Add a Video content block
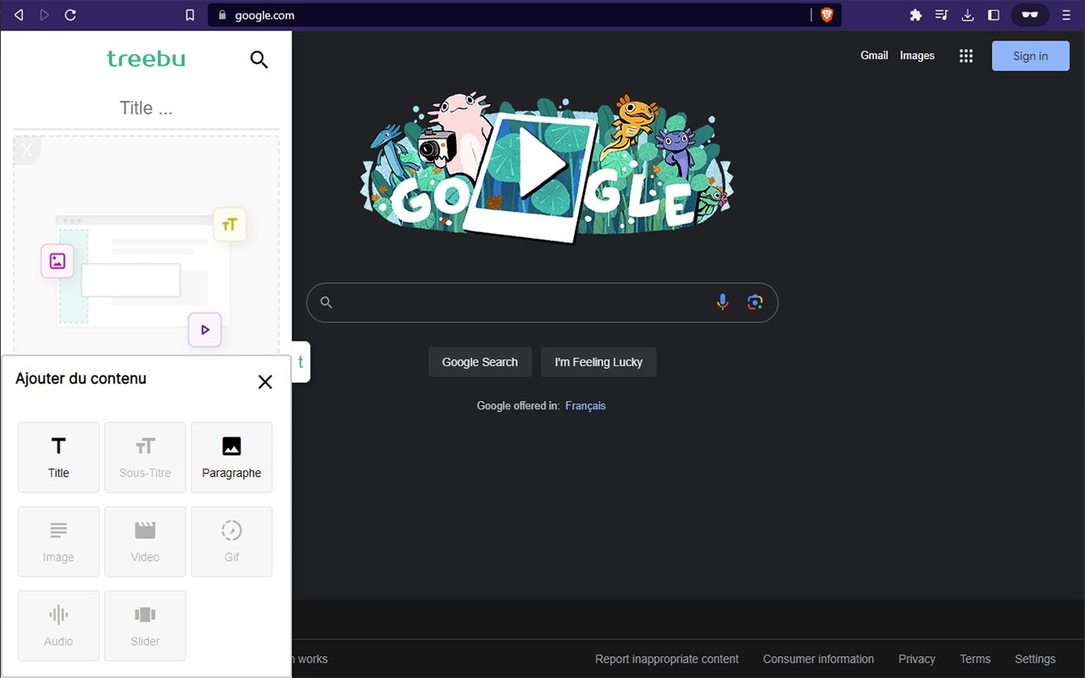Screen dimensions: 1085x678 click(145, 542)
